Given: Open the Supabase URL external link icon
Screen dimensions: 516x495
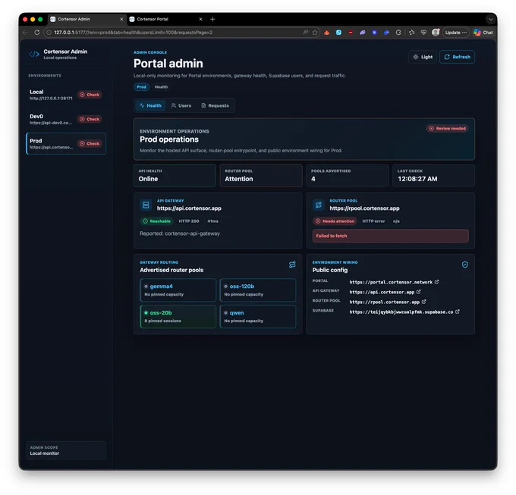Looking at the screenshot, I should (457, 312).
